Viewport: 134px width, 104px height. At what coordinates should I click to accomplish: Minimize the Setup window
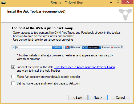click(111, 2)
